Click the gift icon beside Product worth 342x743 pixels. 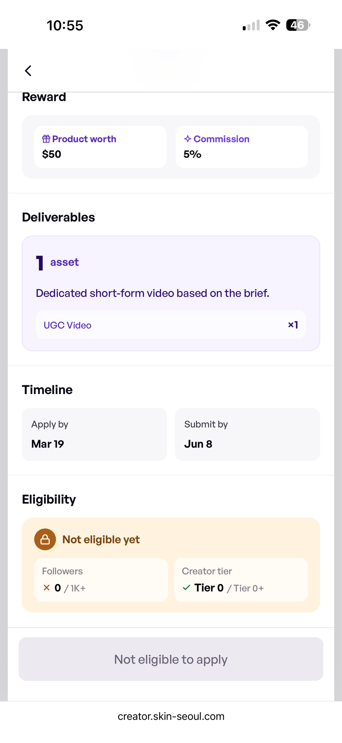pyautogui.click(x=46, y=139)
